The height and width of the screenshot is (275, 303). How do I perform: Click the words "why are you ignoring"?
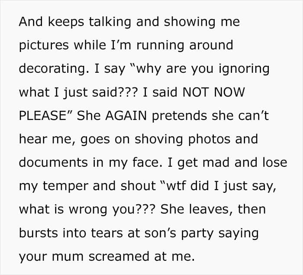[203, 69]
